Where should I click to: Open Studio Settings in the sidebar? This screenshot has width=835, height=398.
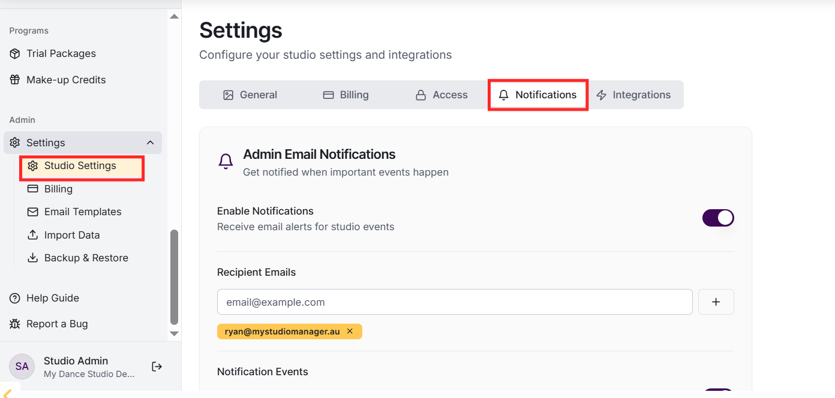pyautogui.click(x=80, y=165)
